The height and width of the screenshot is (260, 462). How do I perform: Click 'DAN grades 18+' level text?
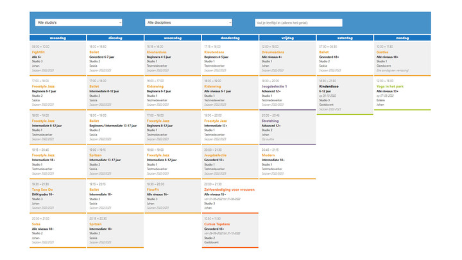pyautogui.click(x=43, y=195)
